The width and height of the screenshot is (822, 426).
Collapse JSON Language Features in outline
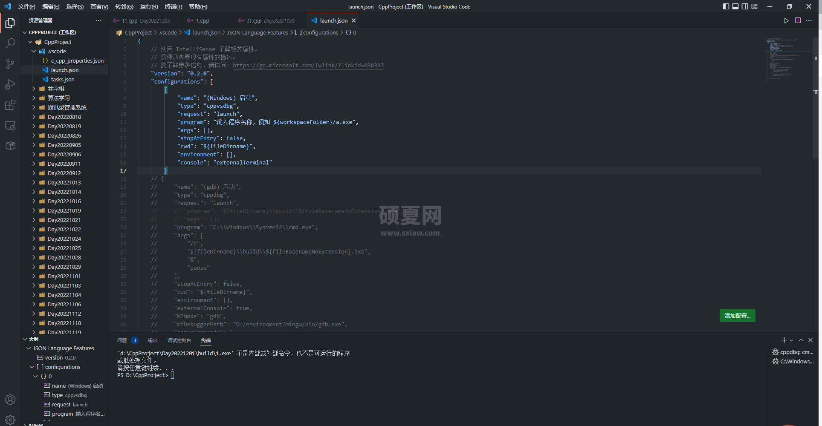29,348
